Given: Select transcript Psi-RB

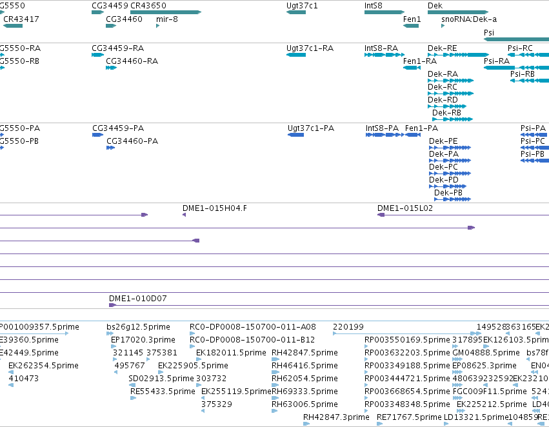Looking at the screenshot, I should coord(530,81).
